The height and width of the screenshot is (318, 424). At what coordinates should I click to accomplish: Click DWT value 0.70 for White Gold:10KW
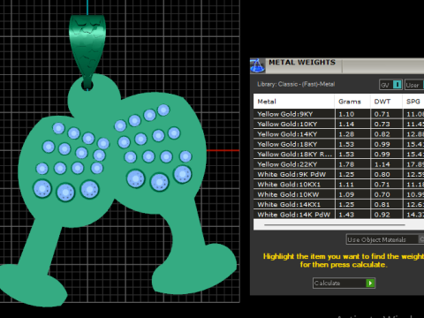pyautogui.click(x=382, y=194)
